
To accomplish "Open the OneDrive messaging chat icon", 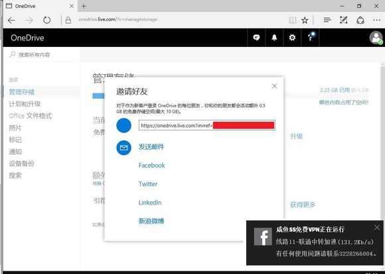I will 256,38.
